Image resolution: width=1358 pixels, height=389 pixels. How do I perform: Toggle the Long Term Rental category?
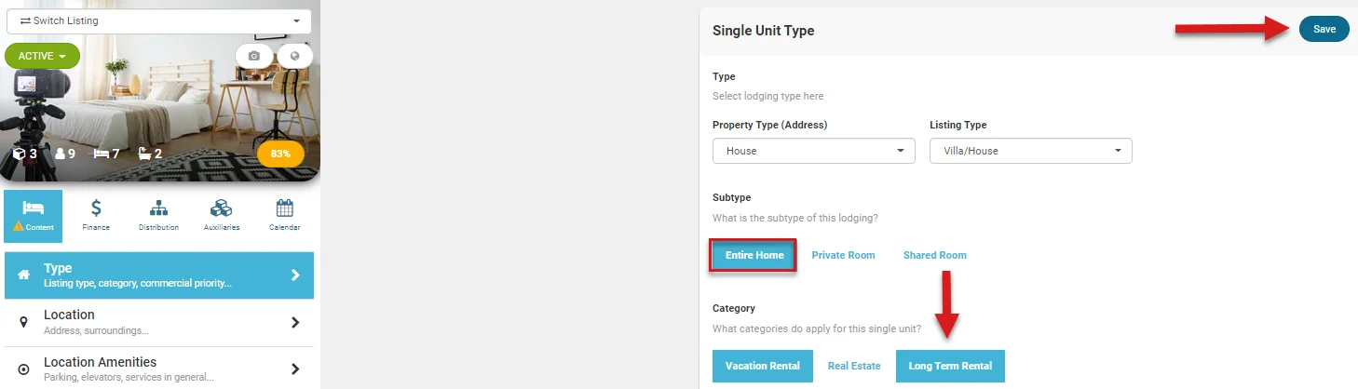pyautogui.click(x=950, y=366)
